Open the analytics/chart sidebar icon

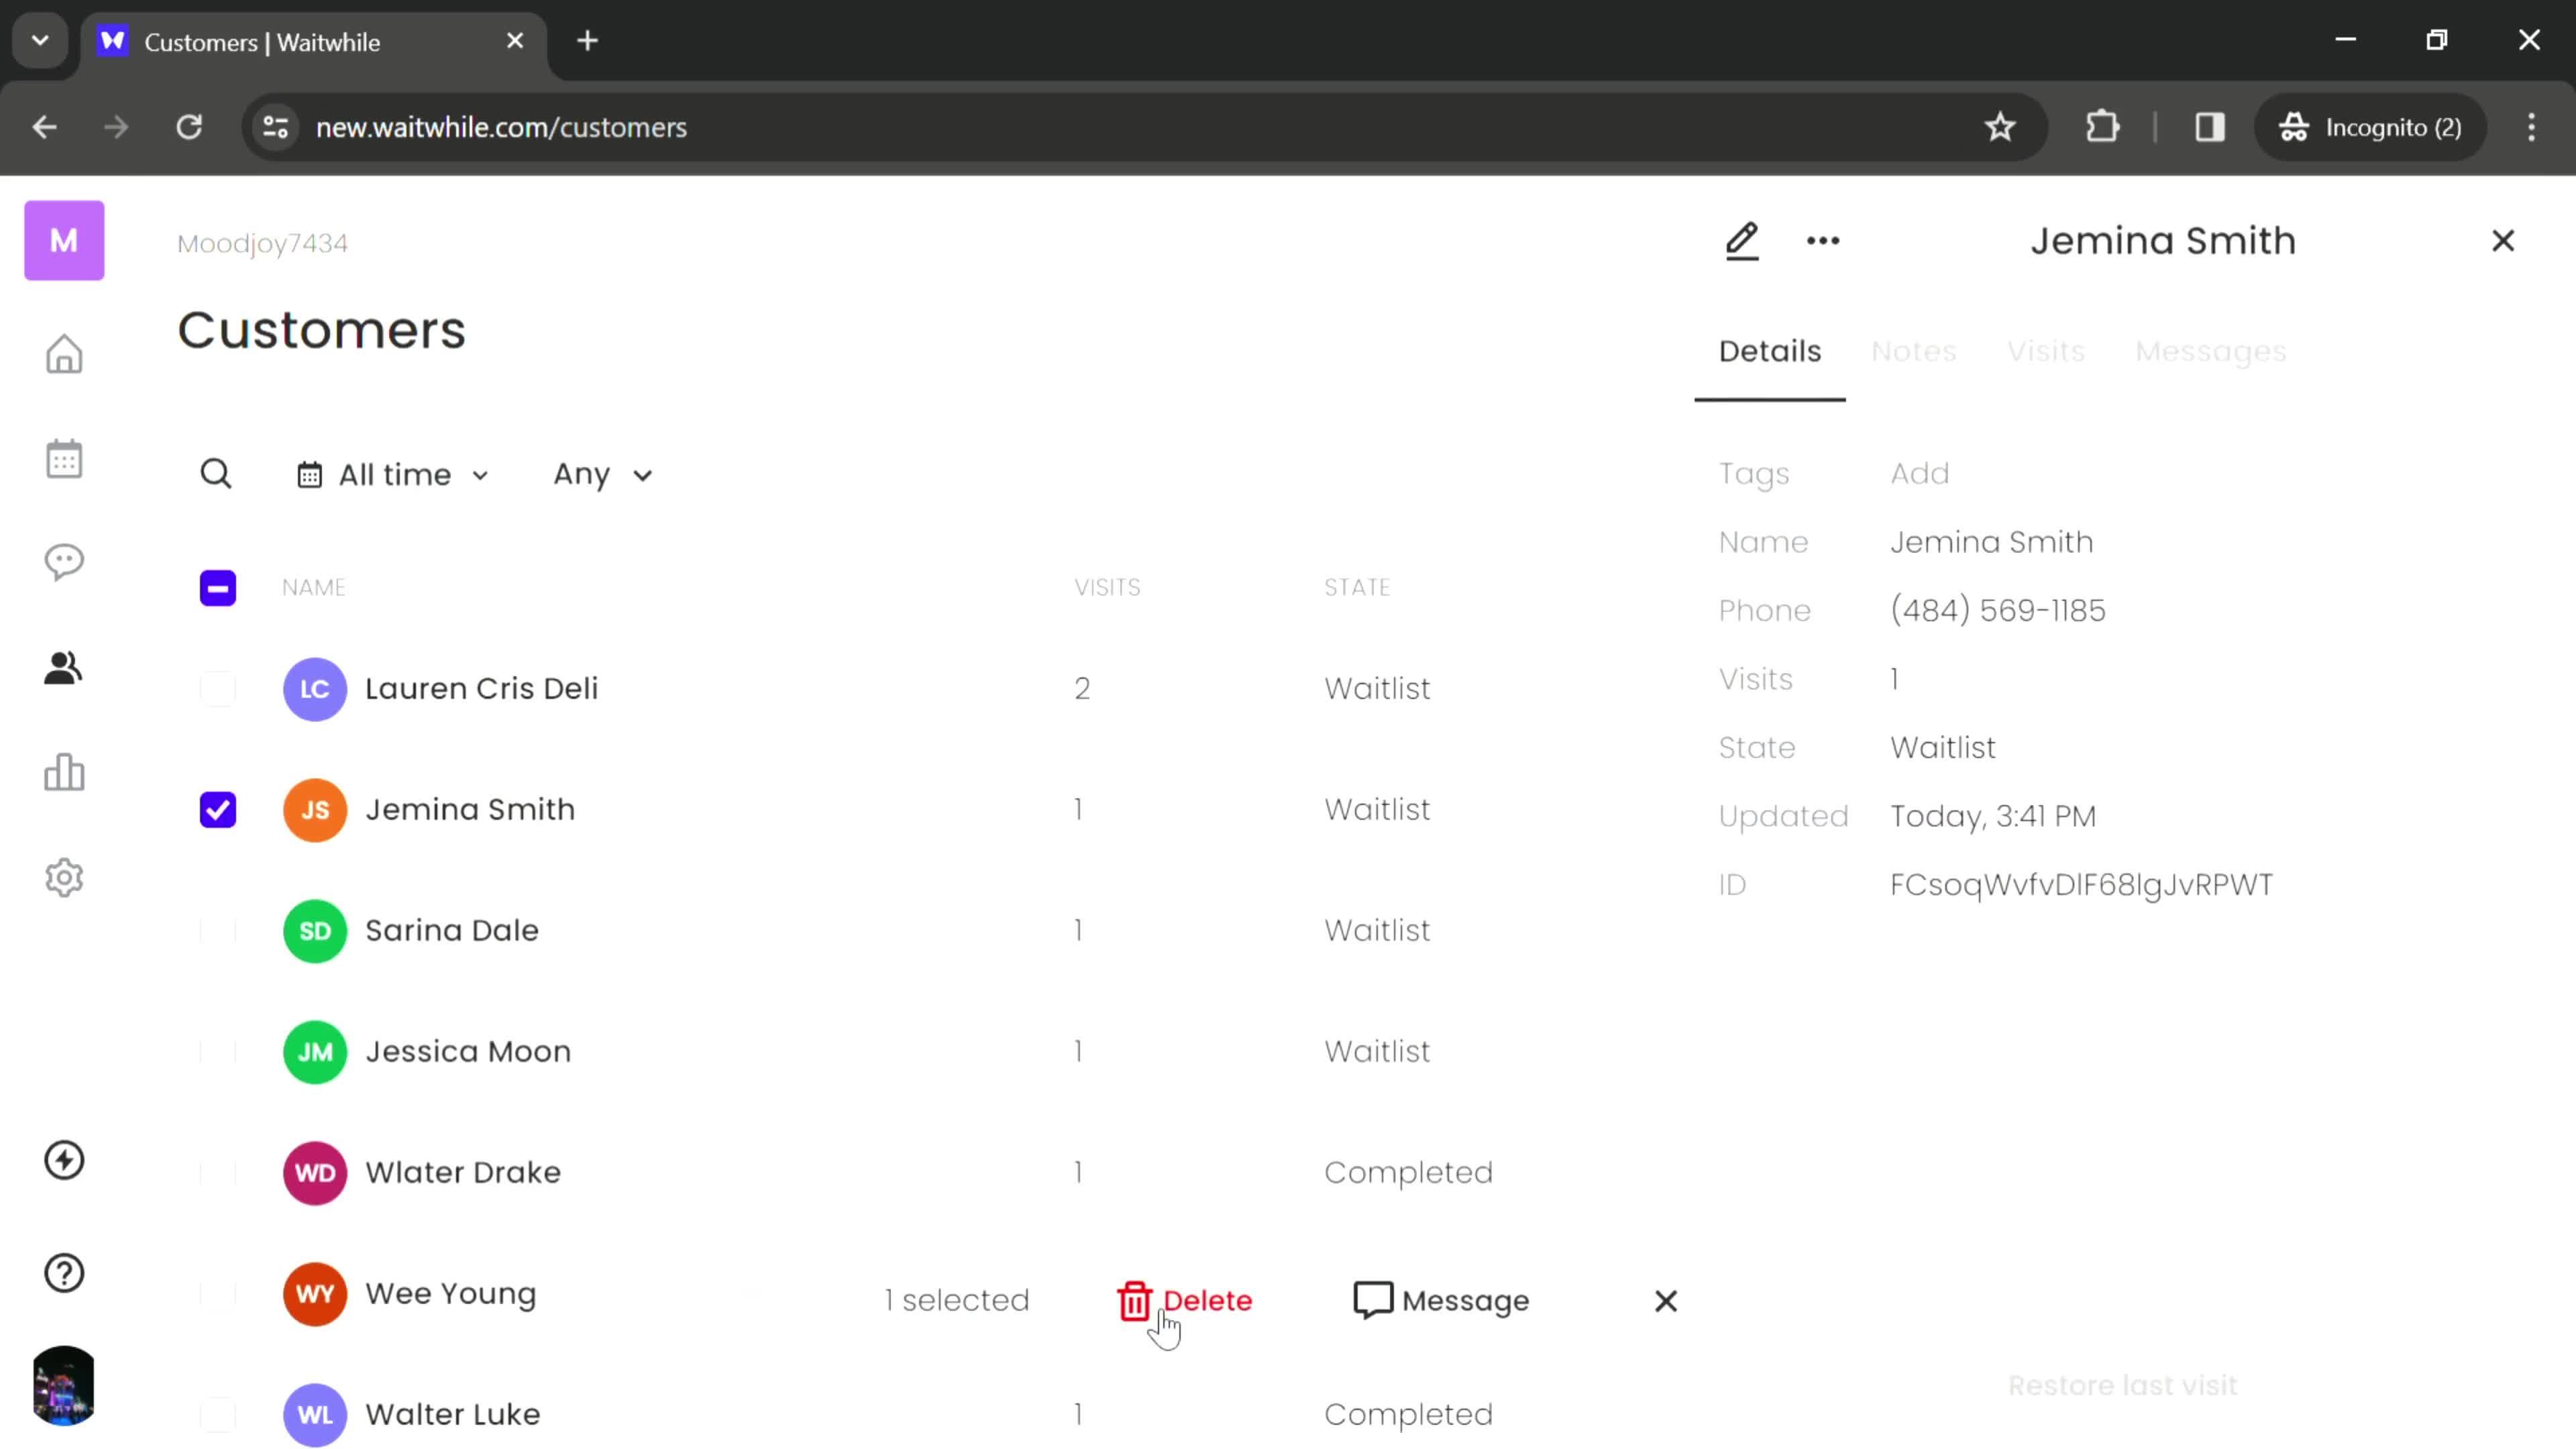(64, 775)
